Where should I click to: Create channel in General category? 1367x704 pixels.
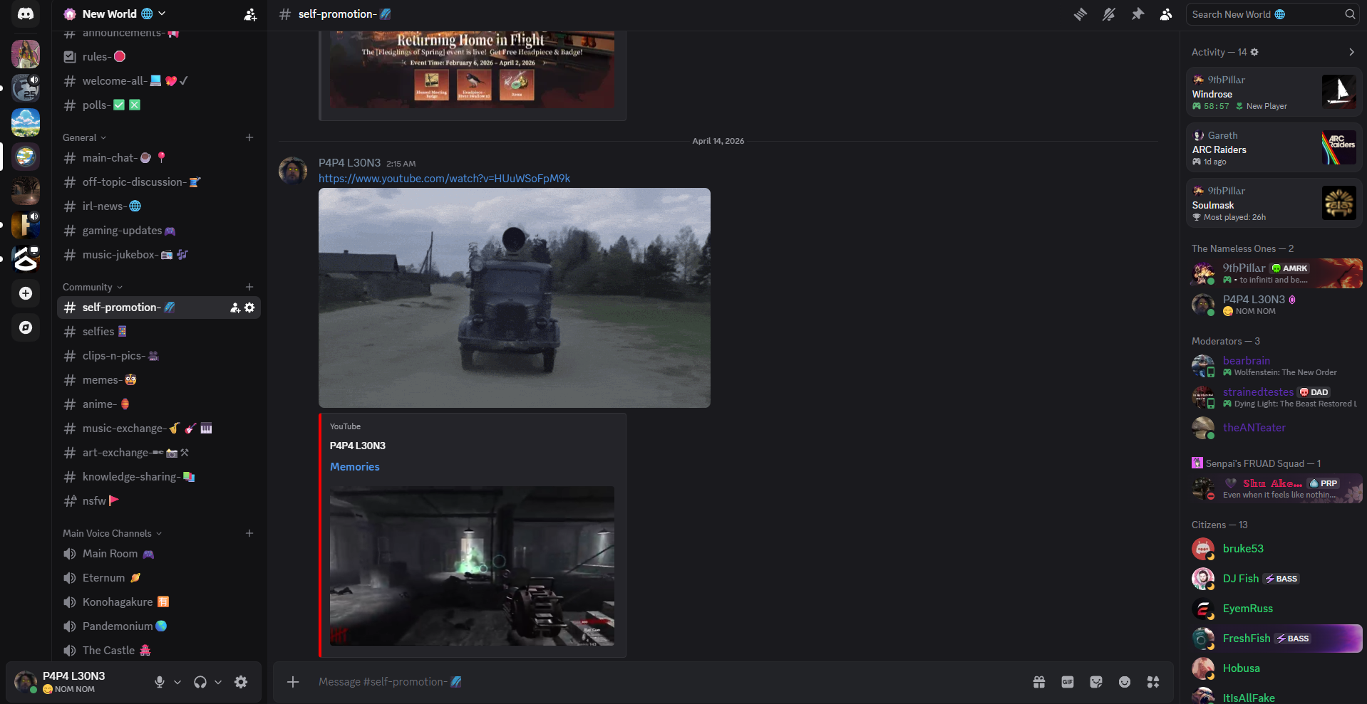point(249,137)
